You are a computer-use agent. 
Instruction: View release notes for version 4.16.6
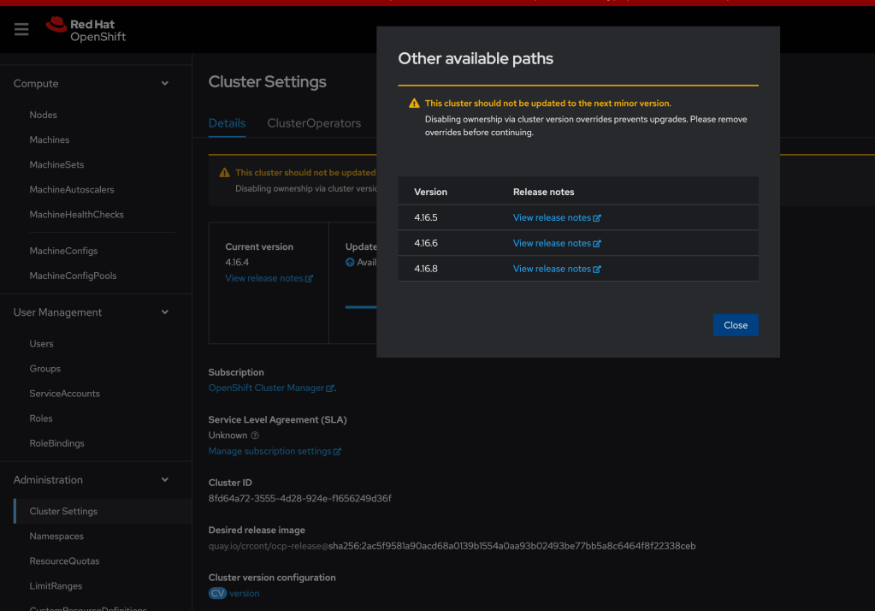pos(556,244)
